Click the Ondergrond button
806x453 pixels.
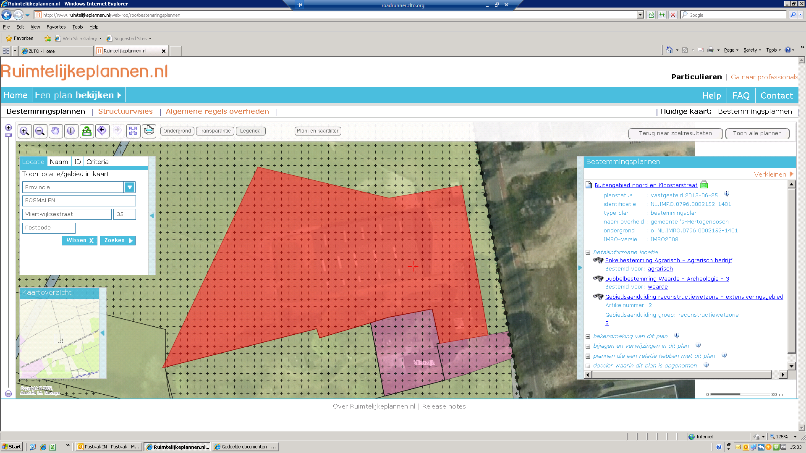(x=177, y=131)
